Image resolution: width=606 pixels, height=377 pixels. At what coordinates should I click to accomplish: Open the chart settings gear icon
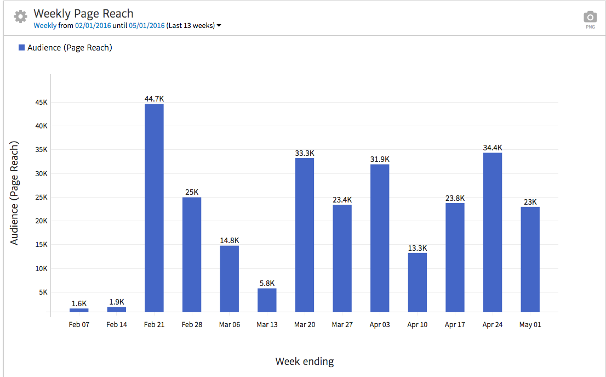20,16
